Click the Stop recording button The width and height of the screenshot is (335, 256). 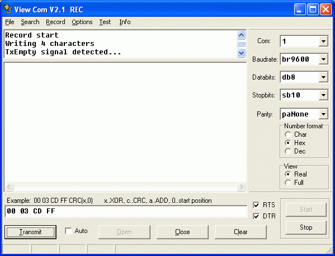pos(306,227)
